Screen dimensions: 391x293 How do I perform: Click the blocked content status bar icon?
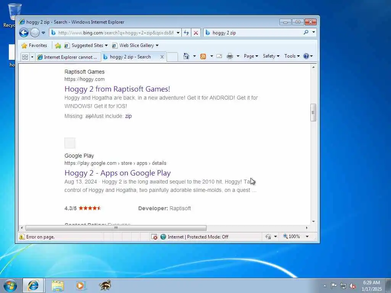[154, 237]
